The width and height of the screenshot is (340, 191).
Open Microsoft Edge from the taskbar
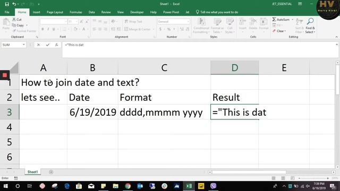click(67, 186)
